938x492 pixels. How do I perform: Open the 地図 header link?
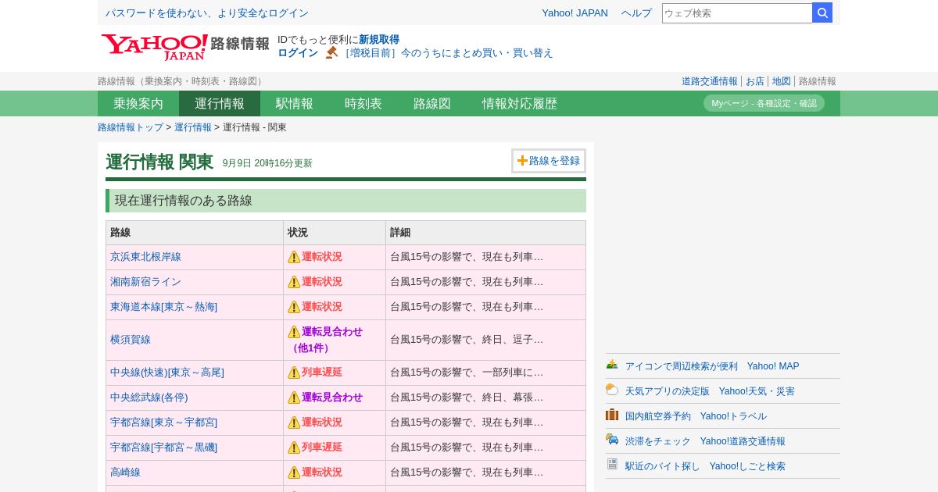tap(782, 81)
